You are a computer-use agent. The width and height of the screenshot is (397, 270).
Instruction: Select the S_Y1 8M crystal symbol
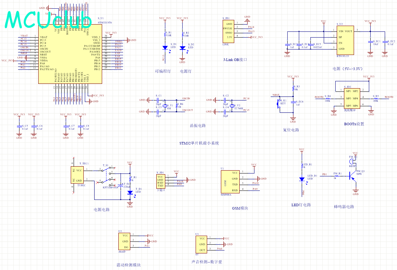(x=165, y=106)
